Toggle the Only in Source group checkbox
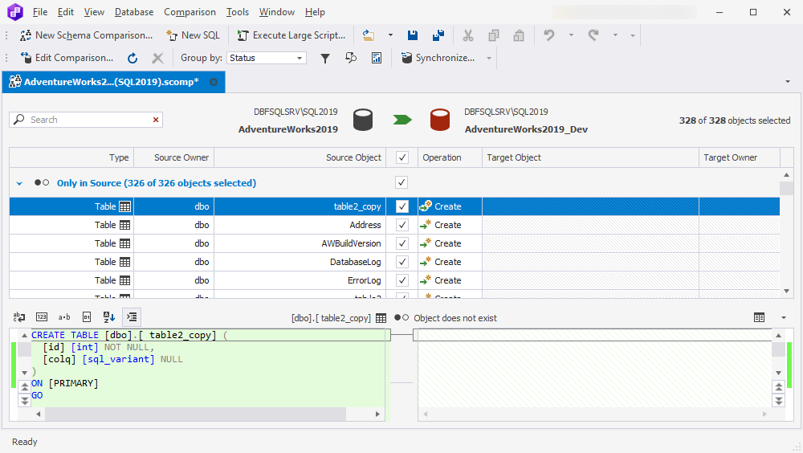The image size is (803, 453). [401, 182]
